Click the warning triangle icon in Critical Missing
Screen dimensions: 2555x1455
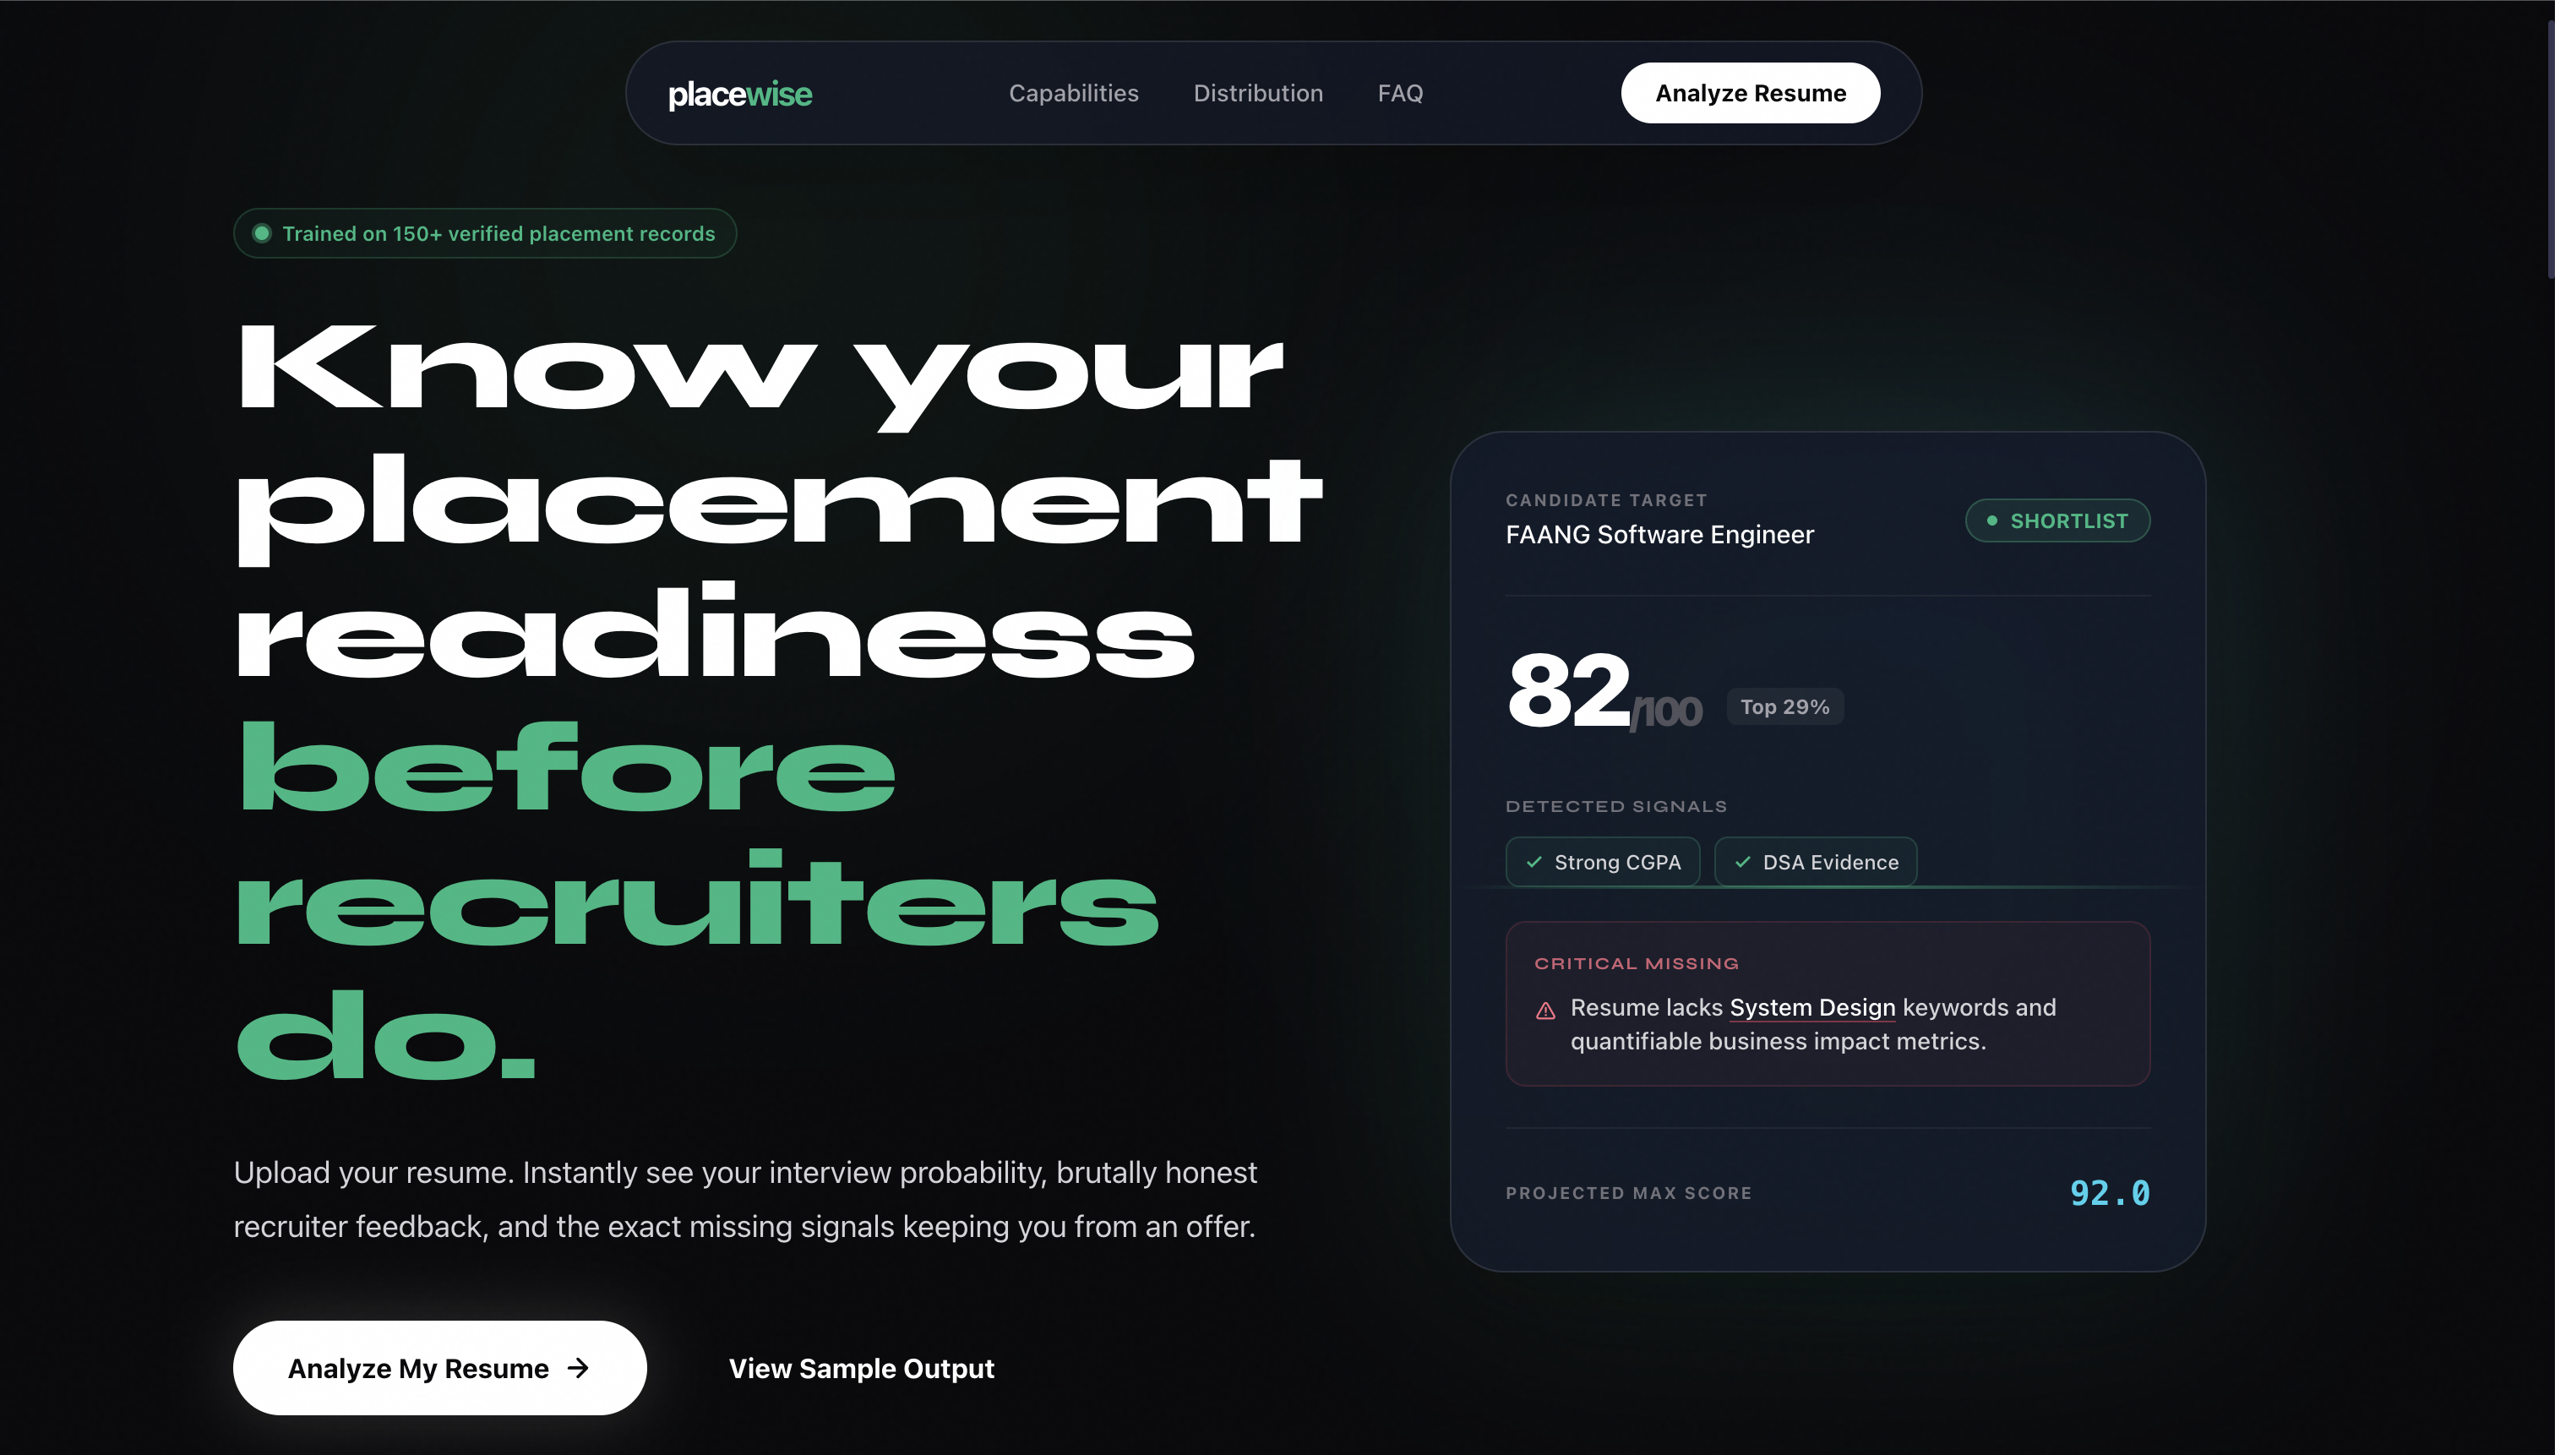coord(1544,1011)
